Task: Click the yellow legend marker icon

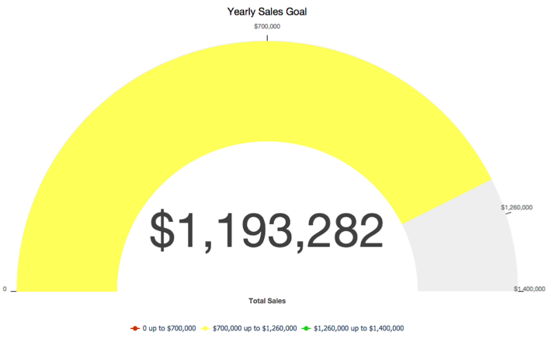Action: (x=205, y=328)
